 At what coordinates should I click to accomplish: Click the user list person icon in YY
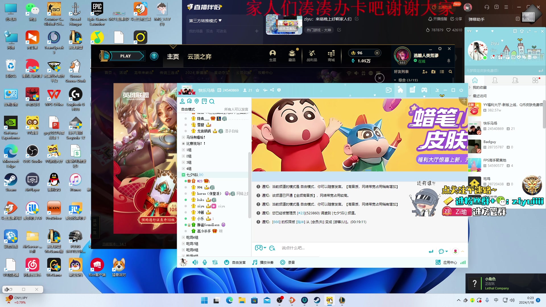coord(182,101)
